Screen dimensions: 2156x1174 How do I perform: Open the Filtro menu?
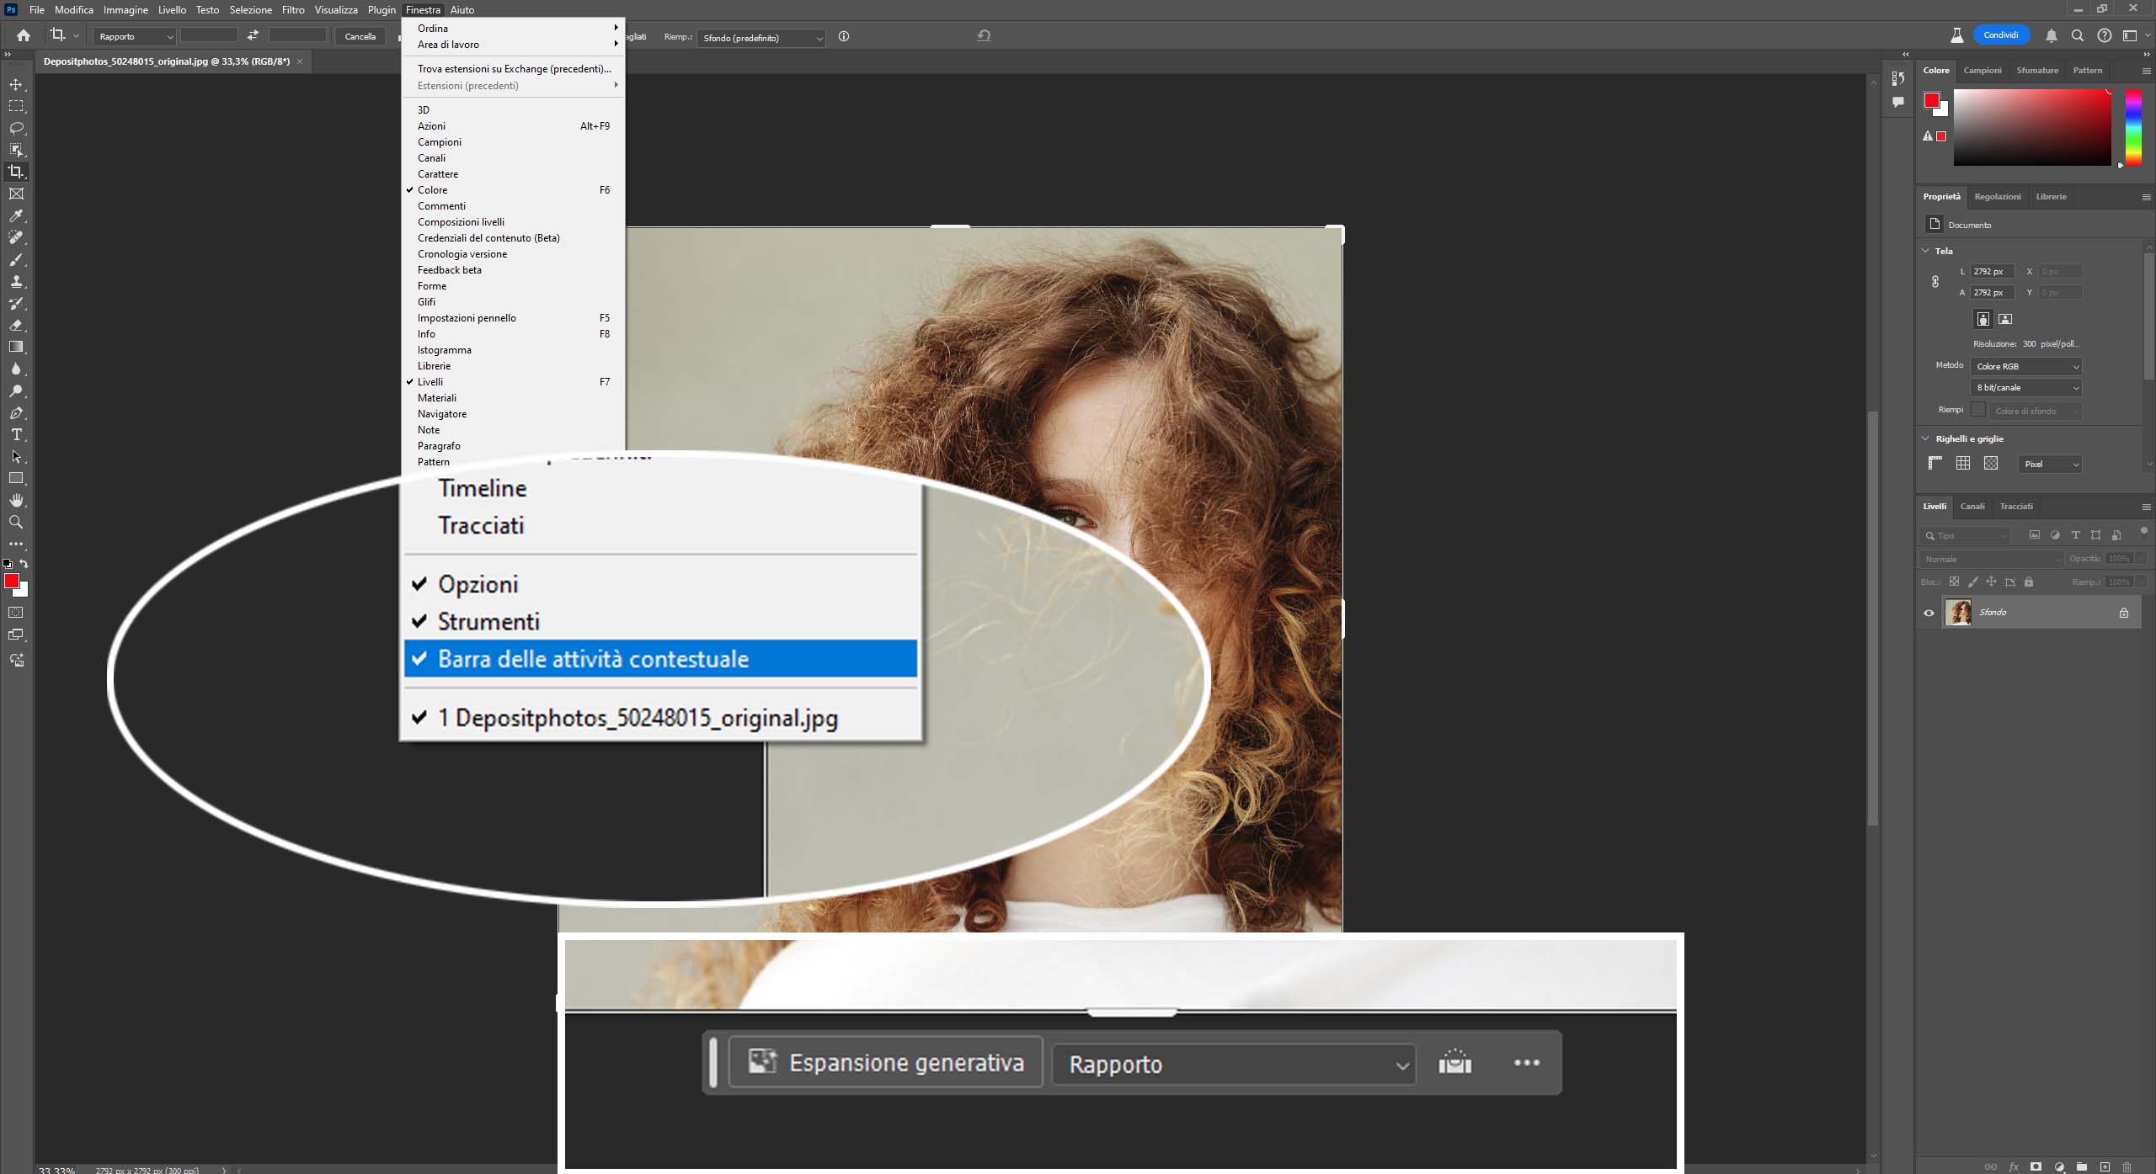pyautogui.click(x=293, y=10)
